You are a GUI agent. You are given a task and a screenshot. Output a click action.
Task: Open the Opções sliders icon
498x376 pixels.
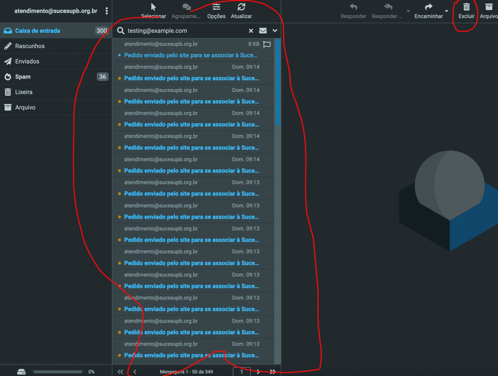(216, 7)
